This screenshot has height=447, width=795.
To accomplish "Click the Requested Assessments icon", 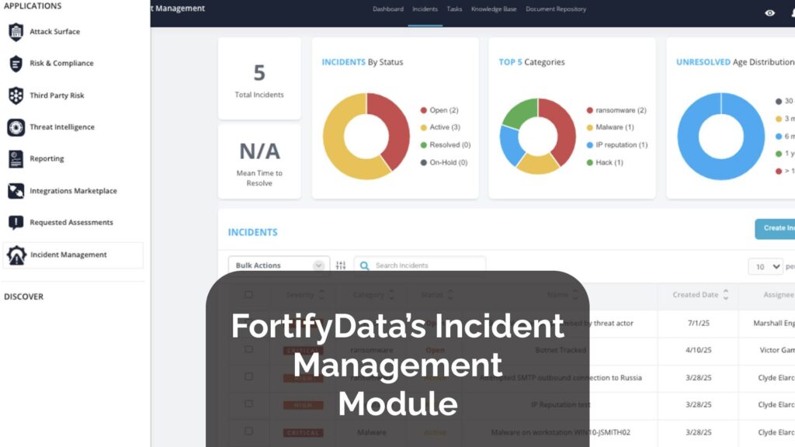I will click(16, 223).
